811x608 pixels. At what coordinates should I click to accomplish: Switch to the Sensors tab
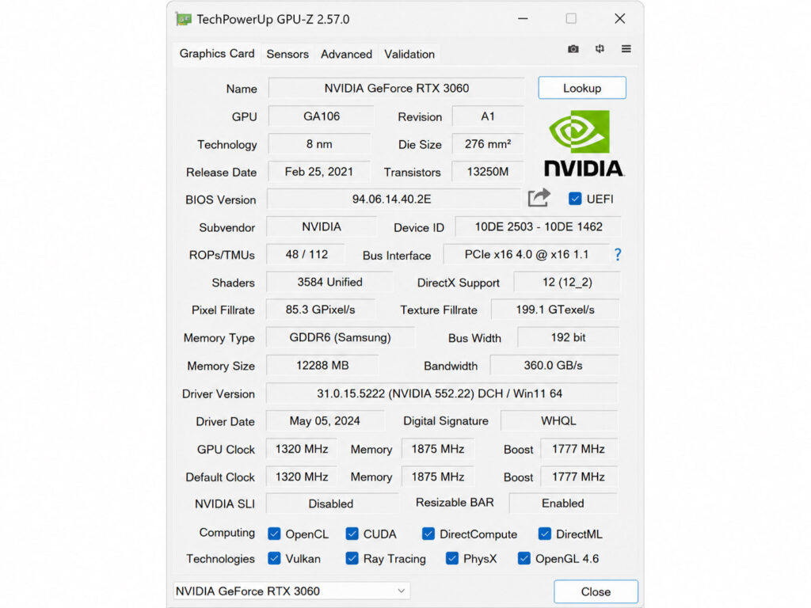tap(287, 54)
